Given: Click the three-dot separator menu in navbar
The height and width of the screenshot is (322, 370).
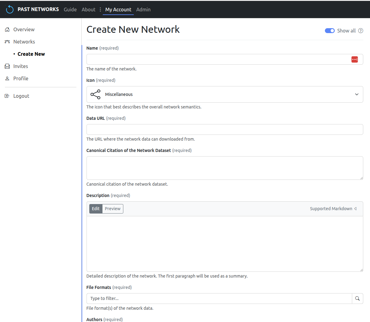Looking at the screenshot, I should pos(100,9).
